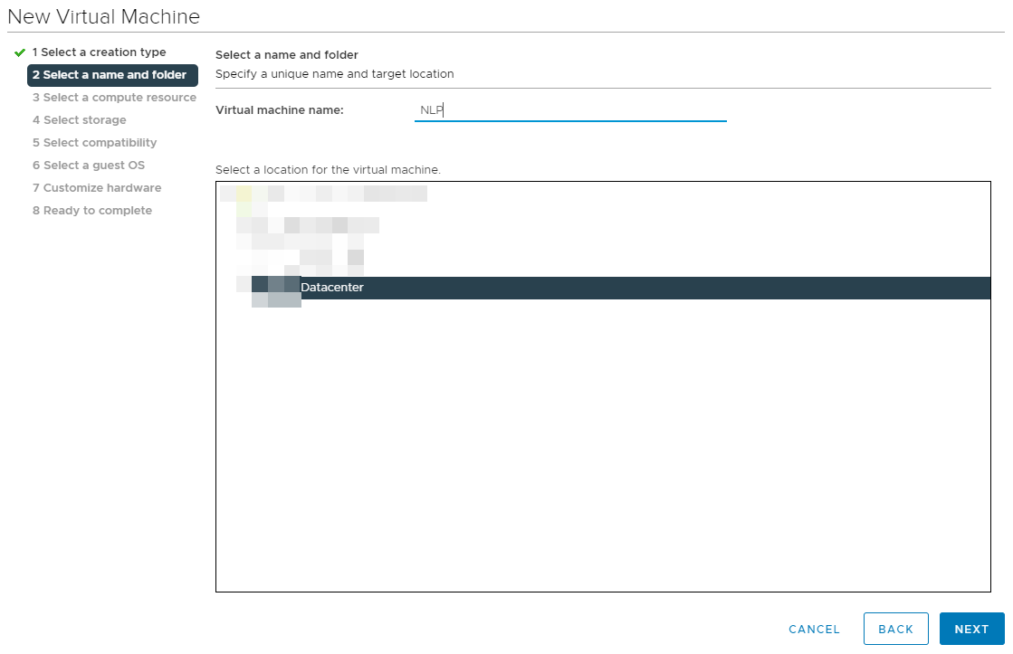Cancel the New Virtual Machine wizard

click(x=814, y=630)
